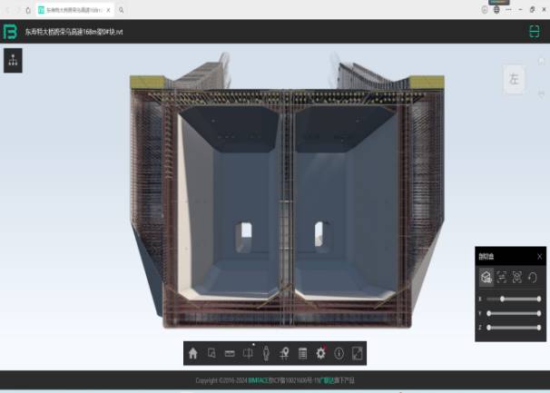
Task: Click the view cube left face
Action: [514, 79]
